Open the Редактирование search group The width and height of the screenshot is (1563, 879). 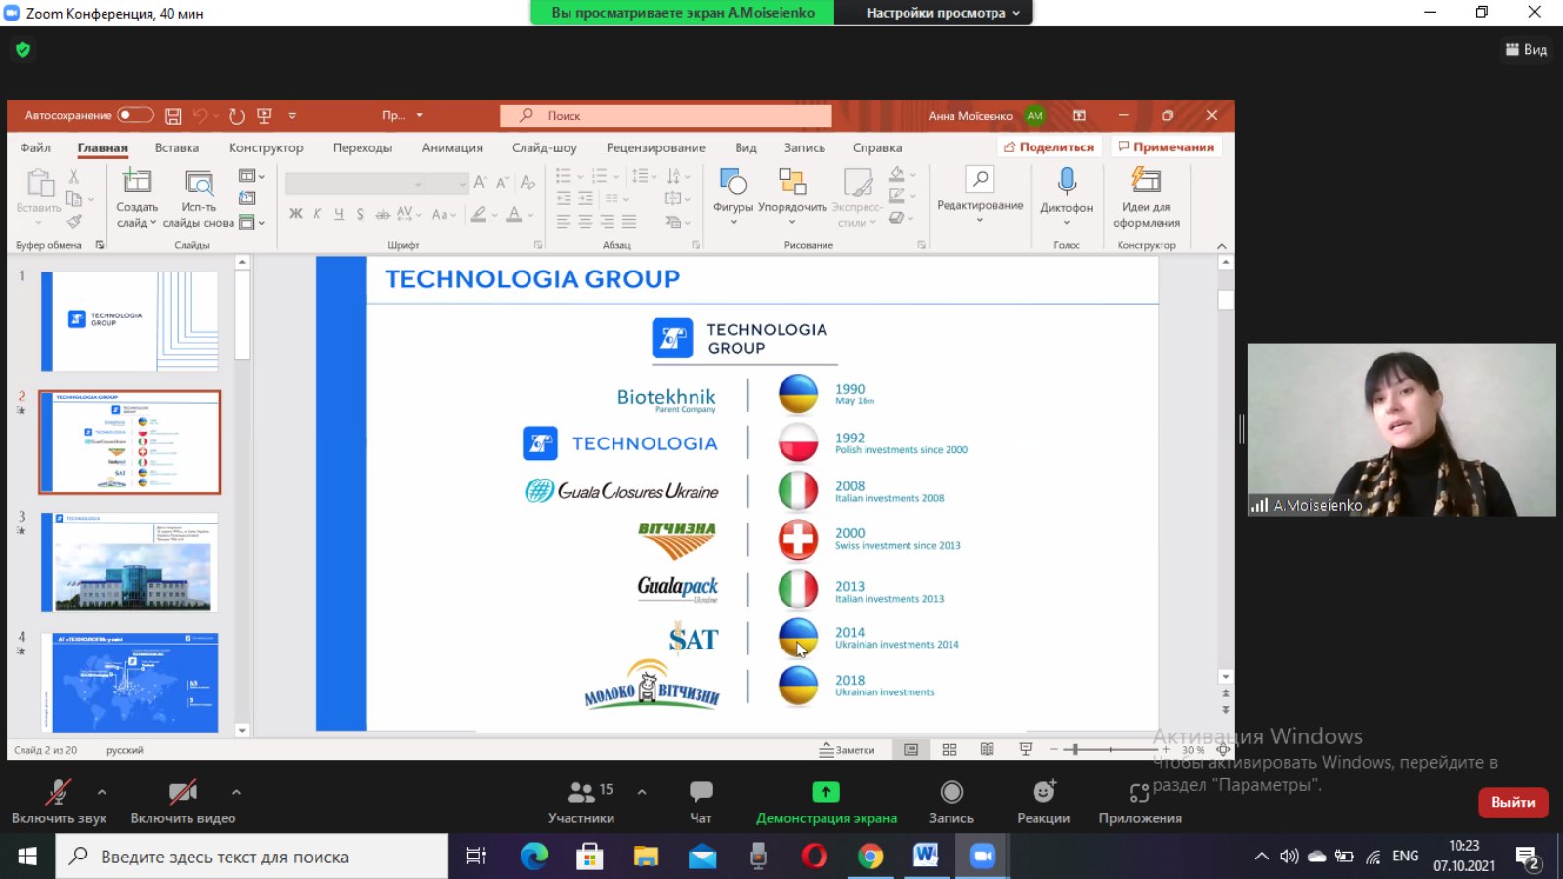[980, 192]
